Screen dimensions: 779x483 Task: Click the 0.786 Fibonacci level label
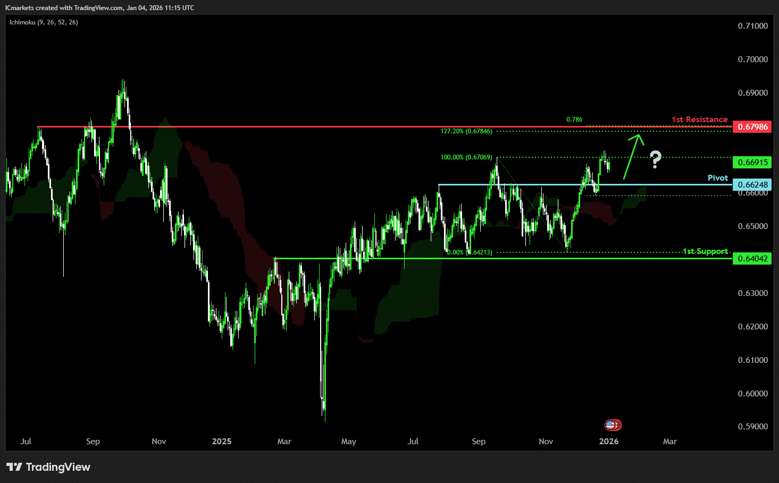(574, 120)
